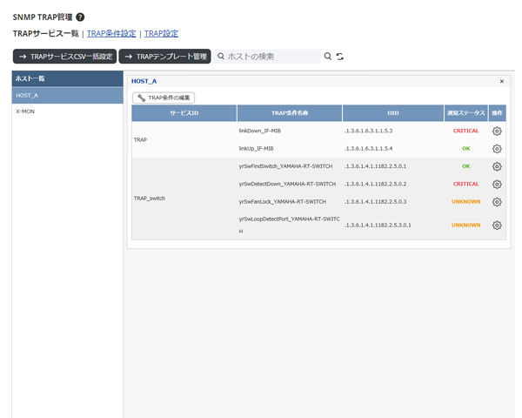Viewport: 522px width, 418px height.
Task: Open gear settings for yrSwLoopDetectPort row
Action: coord(497,226)
